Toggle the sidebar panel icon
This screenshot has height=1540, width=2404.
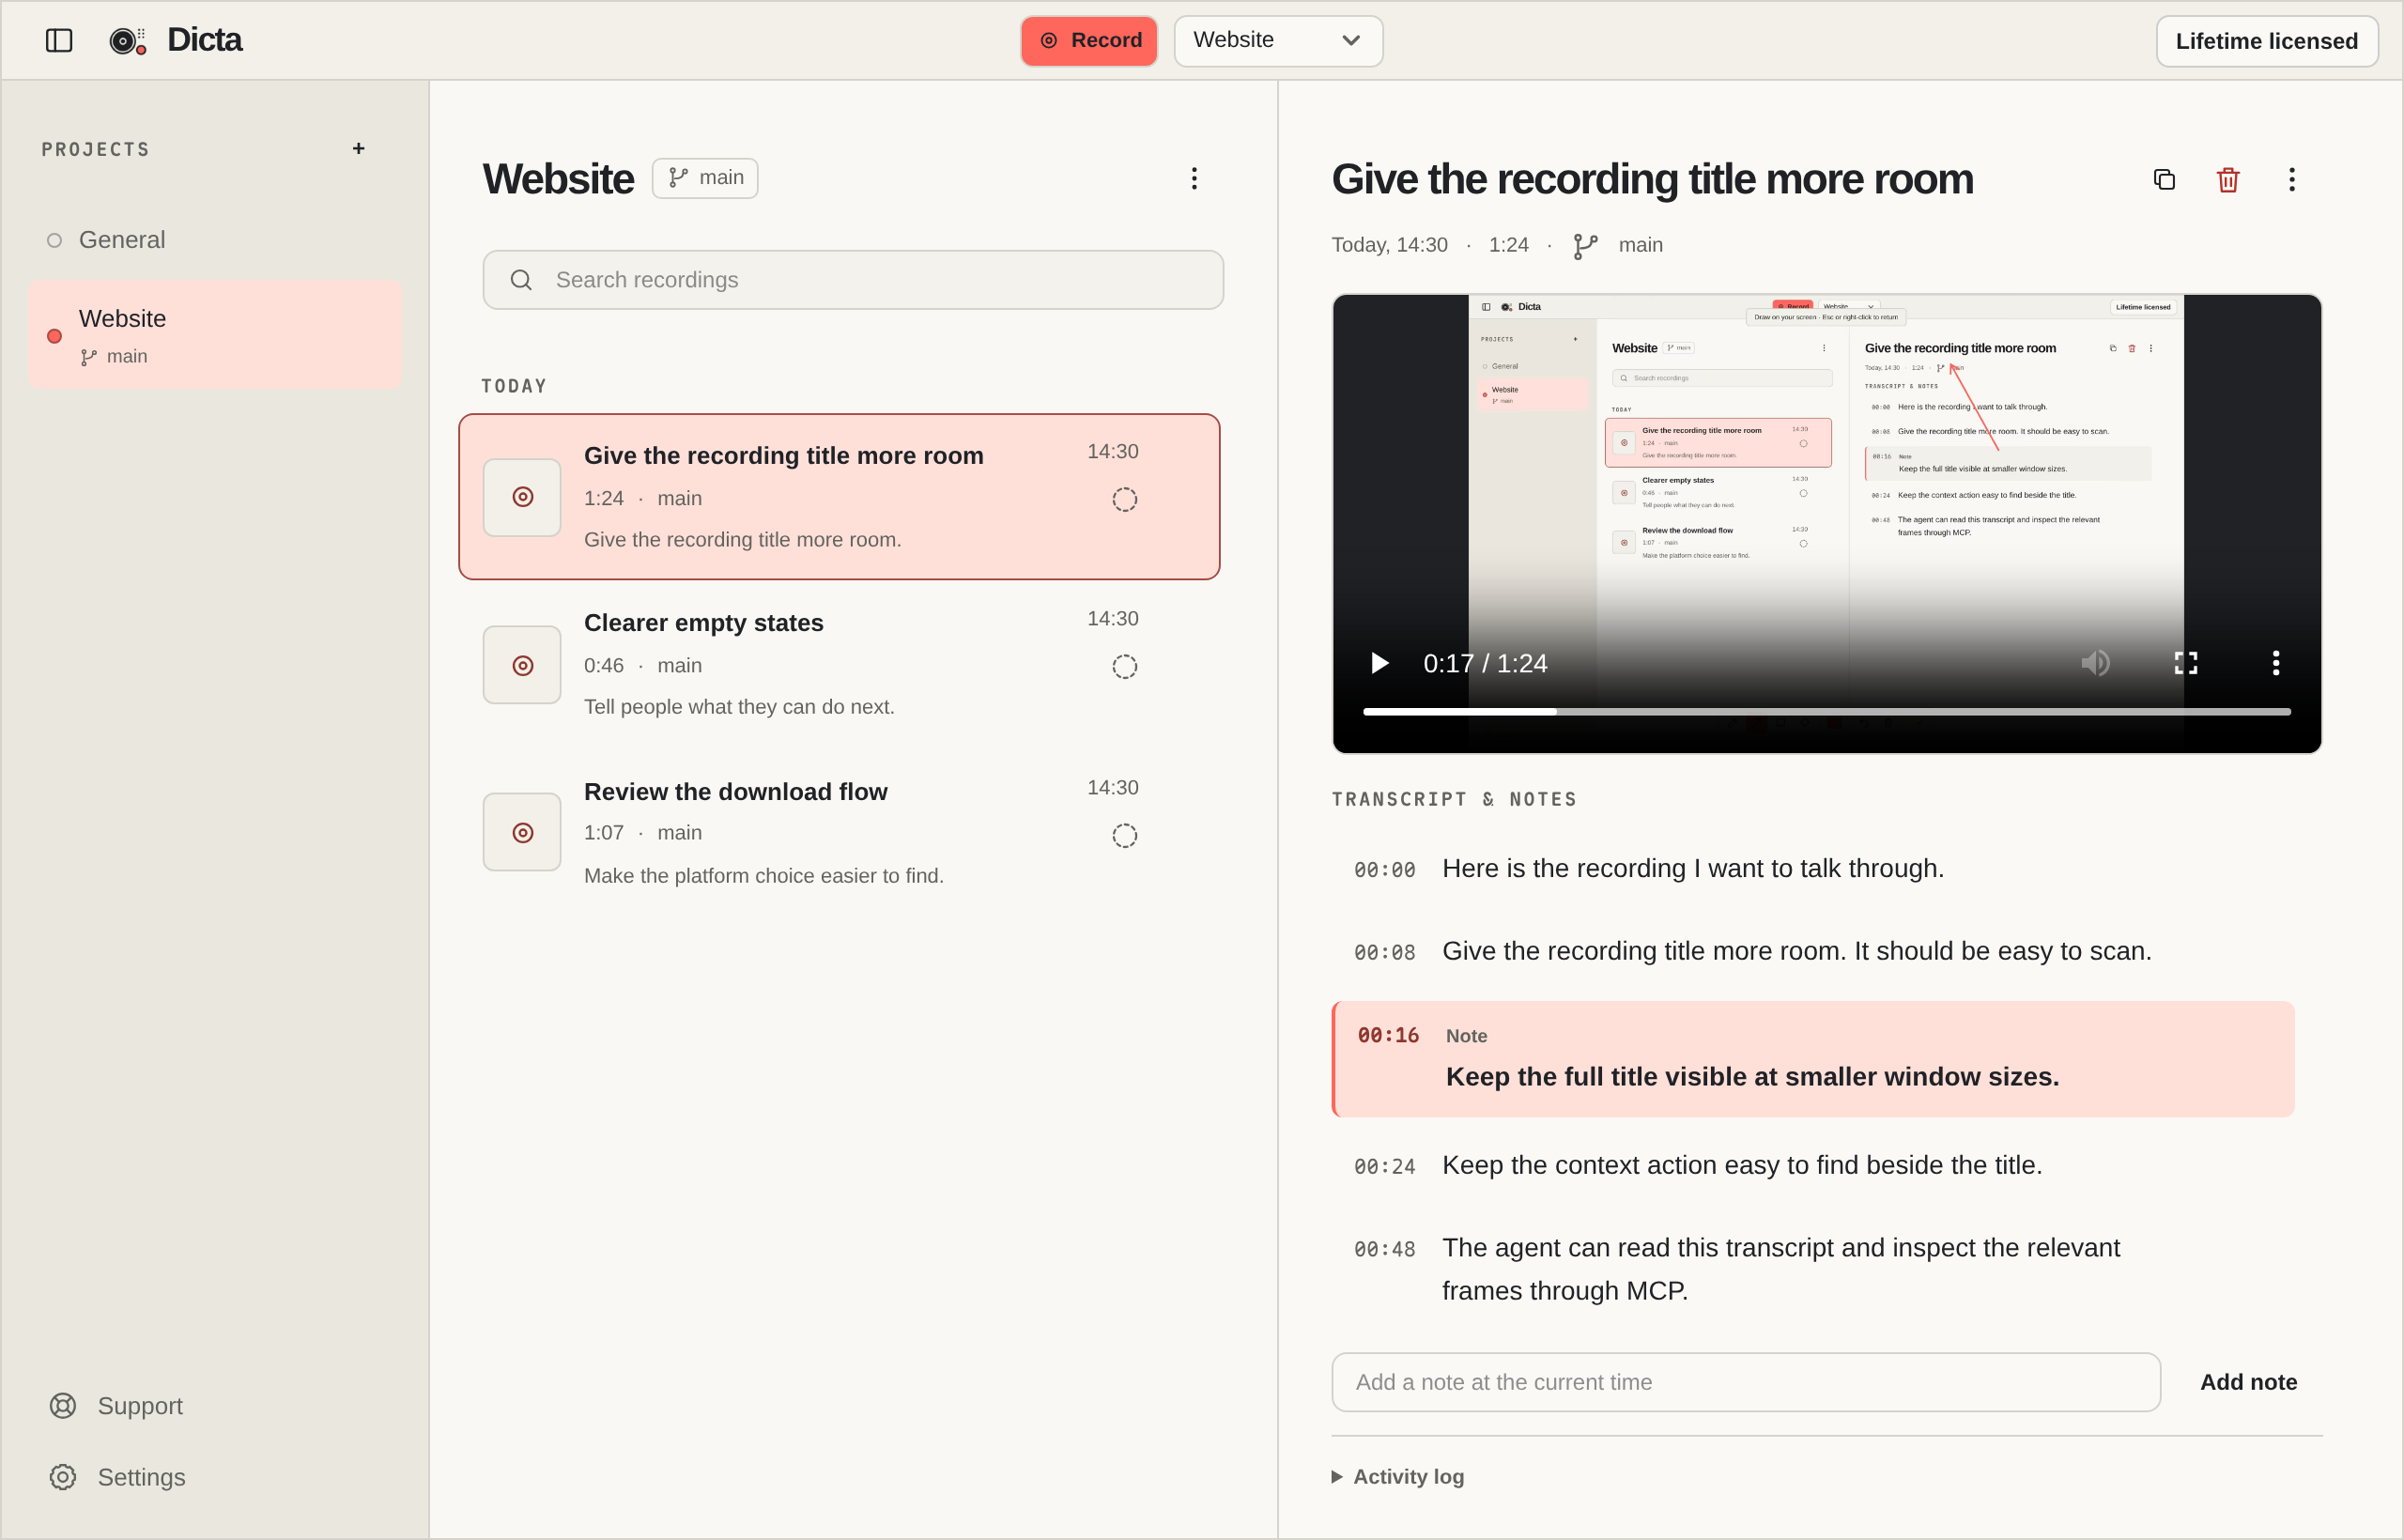click(59, 40)
